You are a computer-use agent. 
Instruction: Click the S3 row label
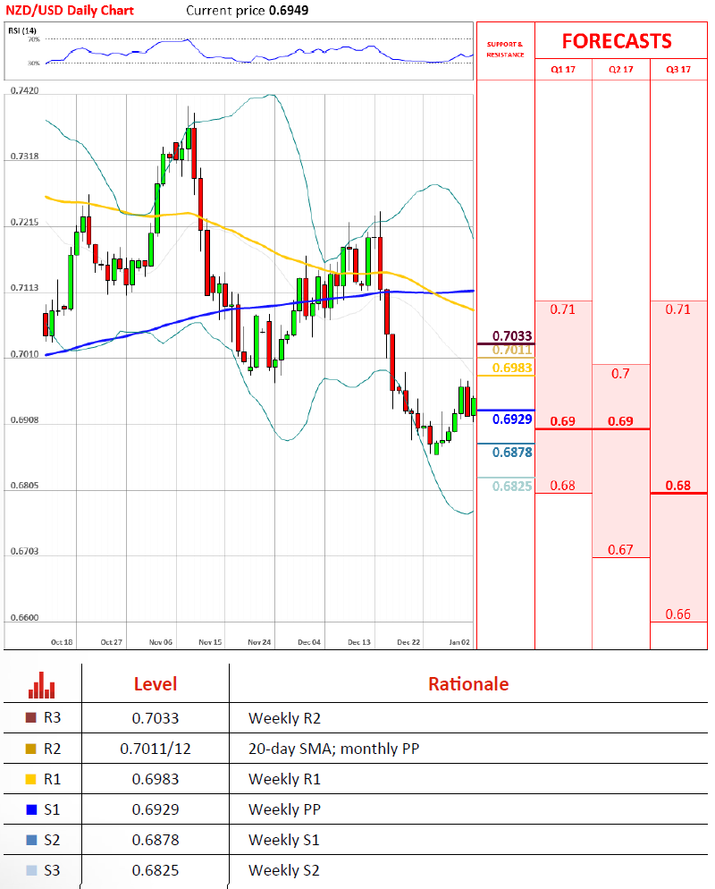click(52, 870)
